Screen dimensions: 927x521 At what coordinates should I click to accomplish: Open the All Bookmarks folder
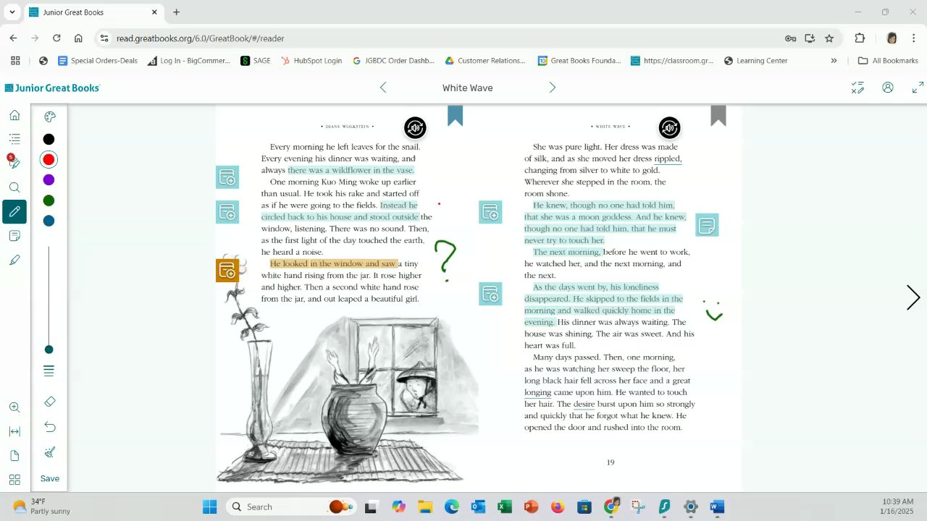(x=888, y=61)
